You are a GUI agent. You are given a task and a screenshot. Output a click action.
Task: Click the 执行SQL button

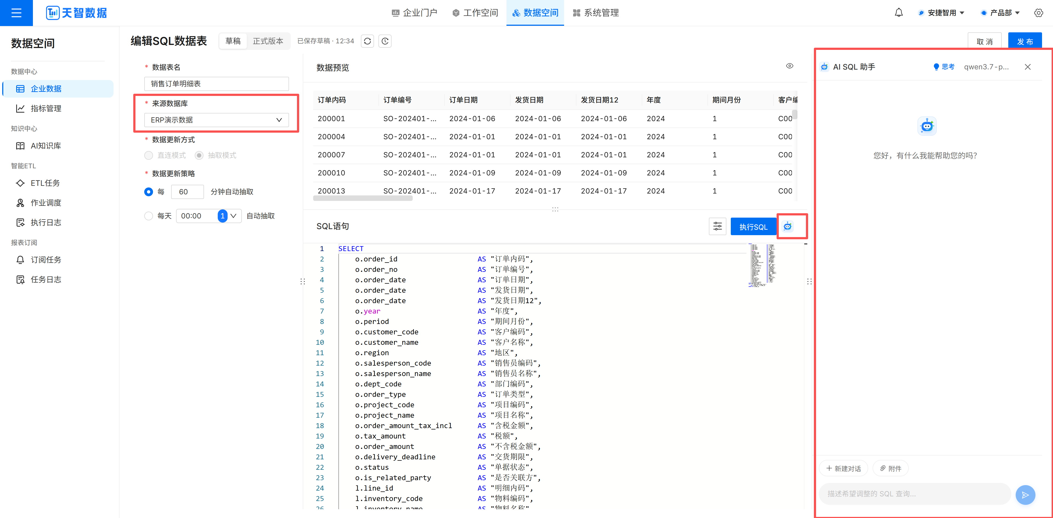click(x=753, y=227)
